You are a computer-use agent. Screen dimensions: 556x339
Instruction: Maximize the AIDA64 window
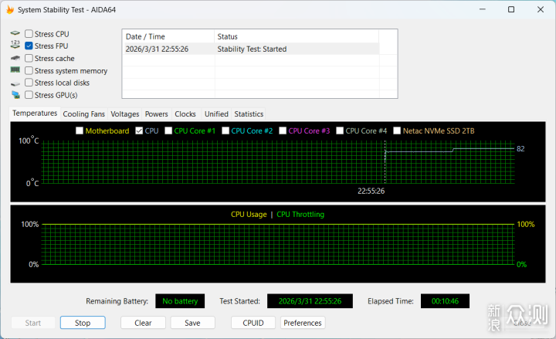pos(511,9)
